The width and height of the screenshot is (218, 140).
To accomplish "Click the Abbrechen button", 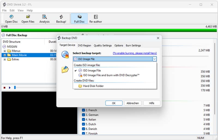I will (x=133, y=103).
